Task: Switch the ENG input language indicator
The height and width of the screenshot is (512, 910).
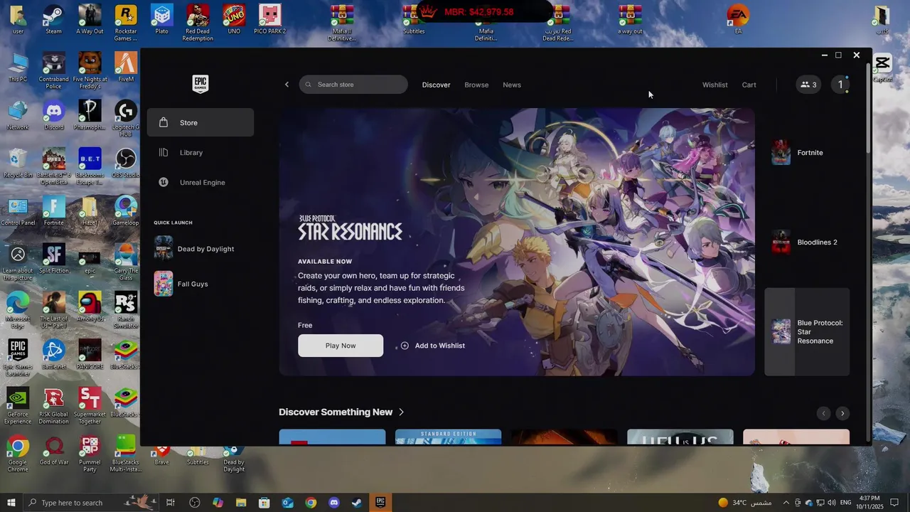Action: pyautogui.click(x=845, y=503)
